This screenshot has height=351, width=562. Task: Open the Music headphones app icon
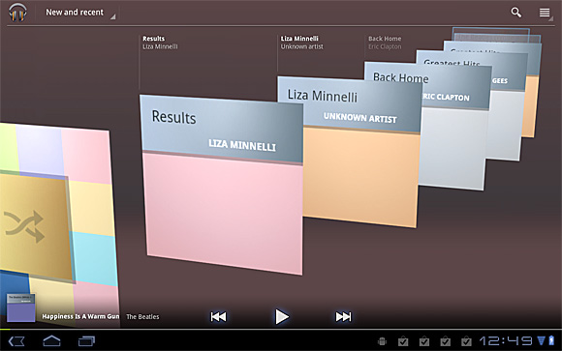coord(17,13)
